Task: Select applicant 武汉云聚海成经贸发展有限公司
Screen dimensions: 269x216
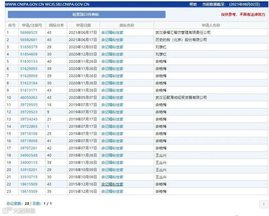Action: pyautogui.click(x=181, y=97)
